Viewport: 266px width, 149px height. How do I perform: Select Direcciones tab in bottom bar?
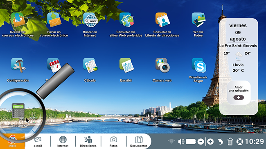point(88,142)
